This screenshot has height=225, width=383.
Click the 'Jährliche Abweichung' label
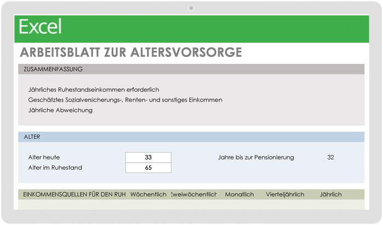tap(60, 110)
